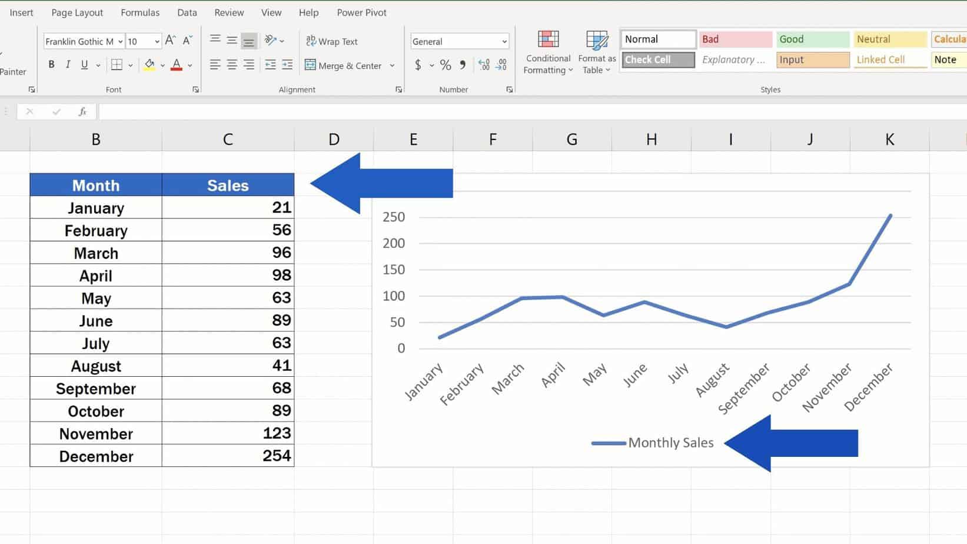Open the Power Pivot tab
This screenshot has height=544, width=967.
[361, 12]
